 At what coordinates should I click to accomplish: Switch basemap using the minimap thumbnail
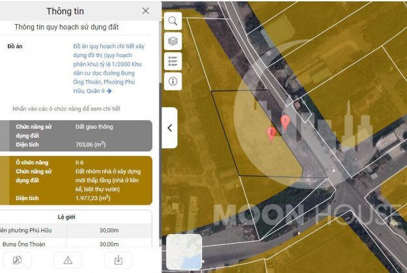[x=184, y=252]
